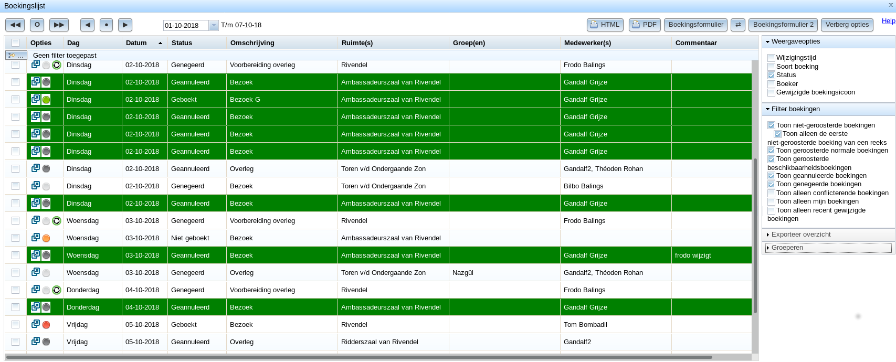Sort by the Dag column header
The image size is (896, 362).
92,43
